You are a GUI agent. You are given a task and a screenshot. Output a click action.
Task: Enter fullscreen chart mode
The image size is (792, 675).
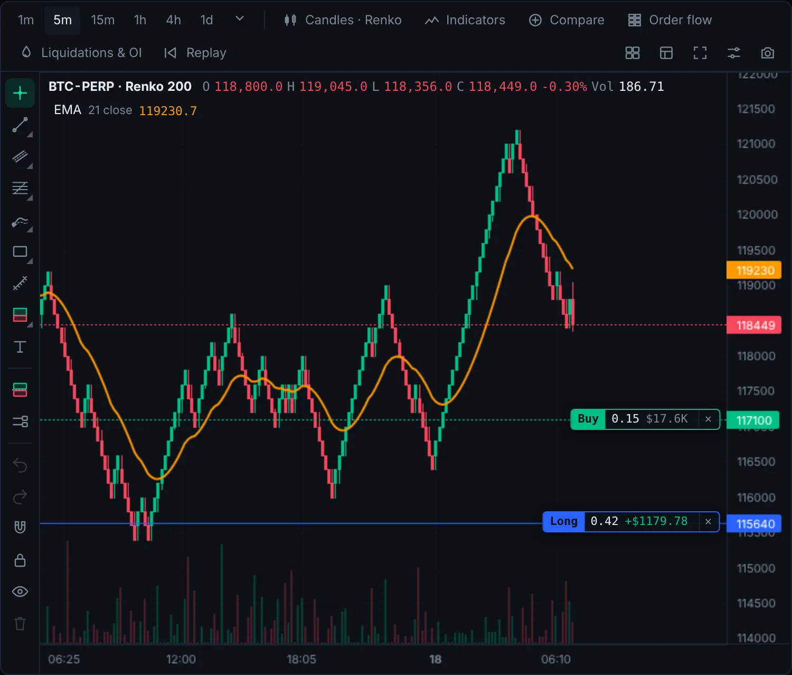point(700,53)
